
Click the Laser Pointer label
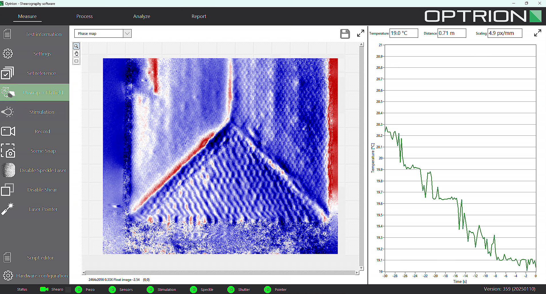pyautogui.click(x=43, y=209)
